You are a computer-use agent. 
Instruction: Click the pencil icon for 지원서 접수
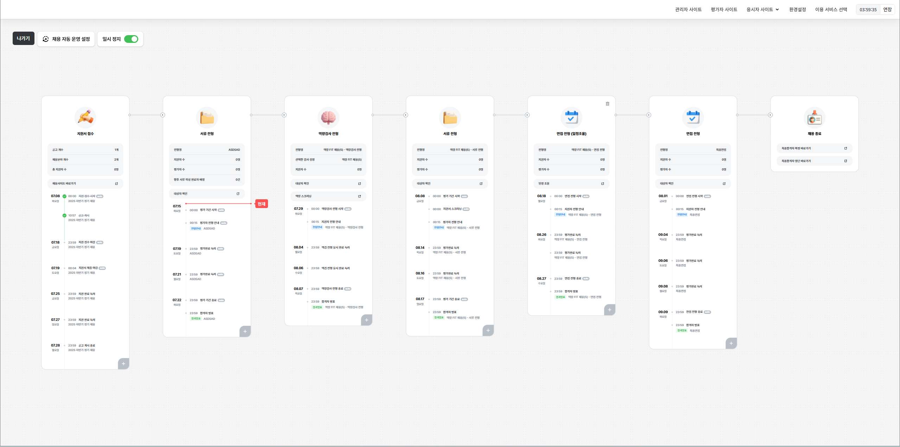(85, 117)
